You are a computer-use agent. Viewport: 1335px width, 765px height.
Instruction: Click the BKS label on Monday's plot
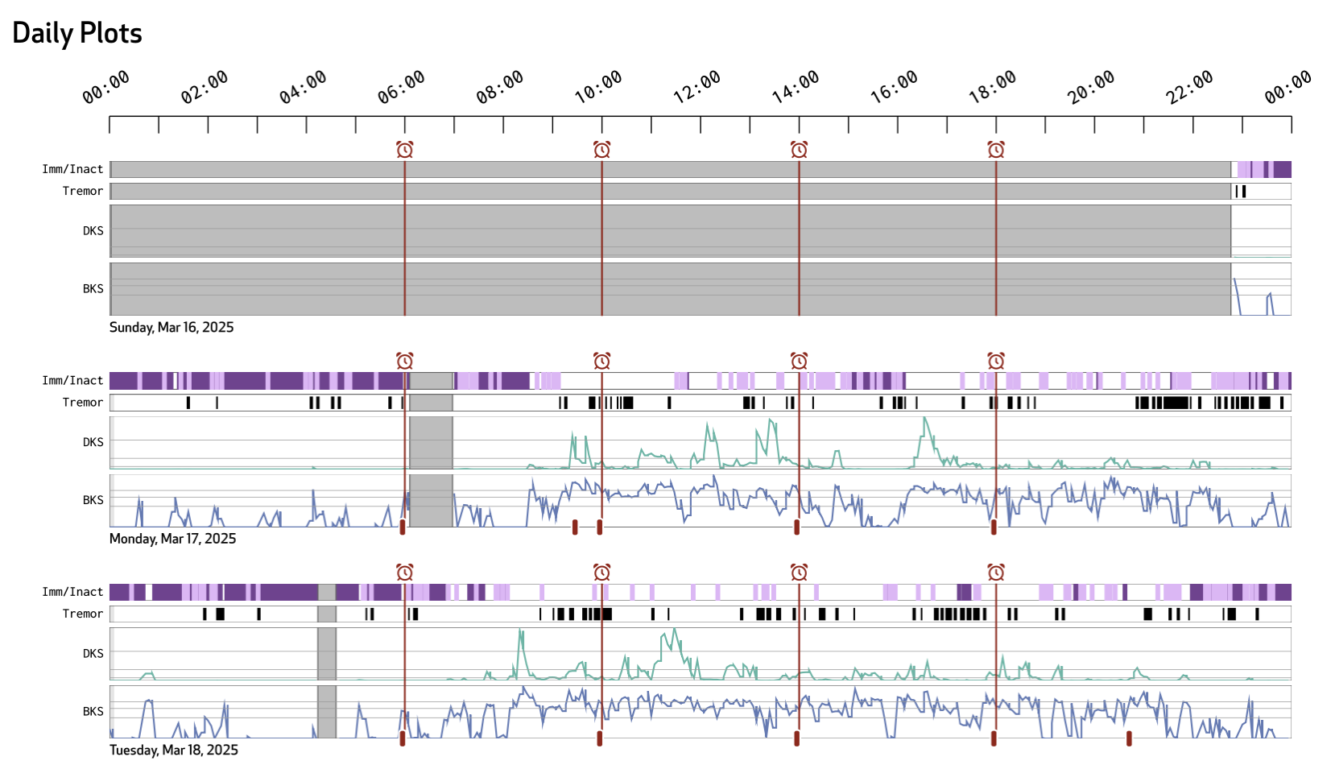(x=93, y=499)
